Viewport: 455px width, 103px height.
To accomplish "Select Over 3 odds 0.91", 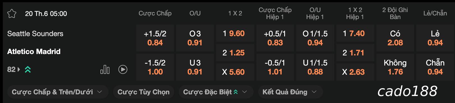I will click(195, 38).
